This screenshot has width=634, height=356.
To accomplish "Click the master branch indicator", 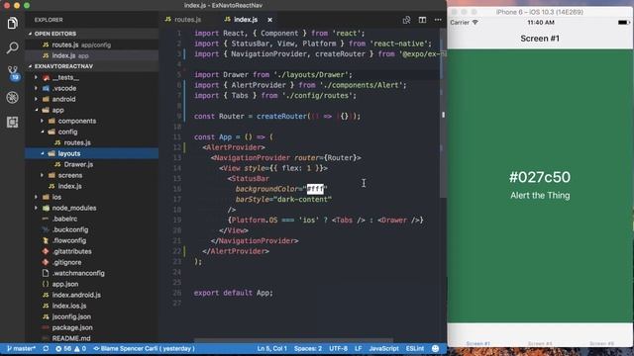I will click(22, 348).
